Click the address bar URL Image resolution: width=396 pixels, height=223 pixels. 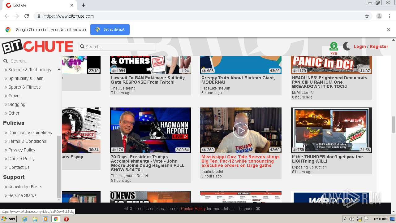pyautogui.click(x=69, y=16)
